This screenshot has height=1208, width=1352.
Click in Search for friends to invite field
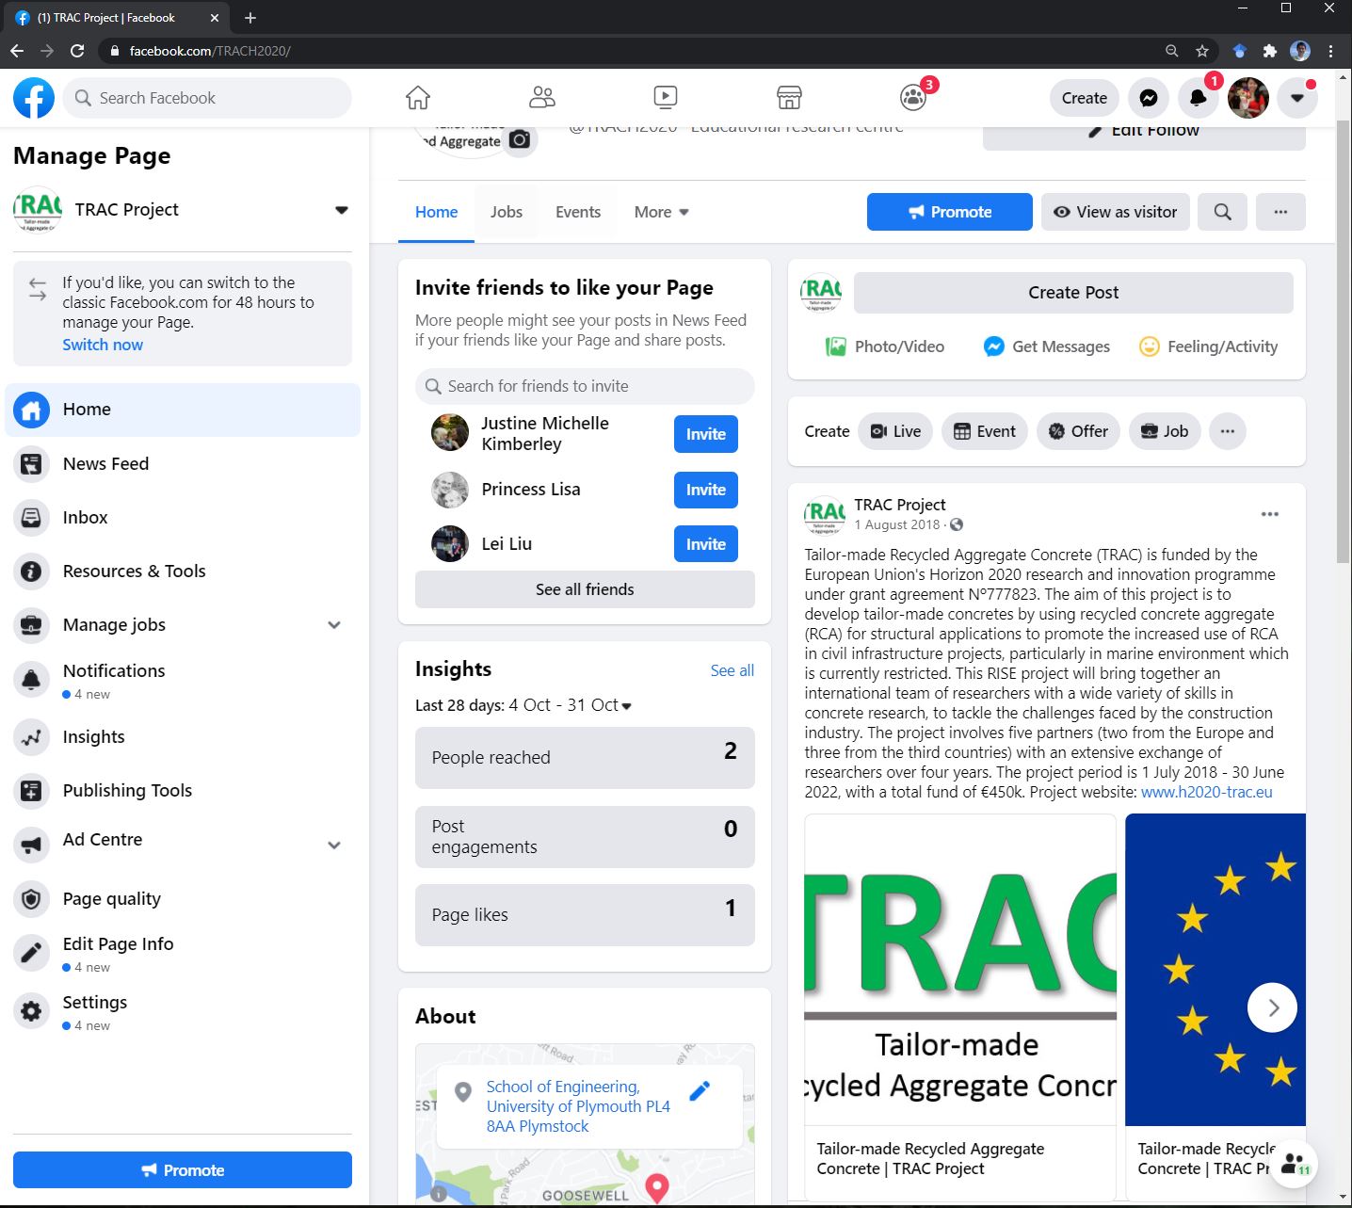click(x=585, y=386)
